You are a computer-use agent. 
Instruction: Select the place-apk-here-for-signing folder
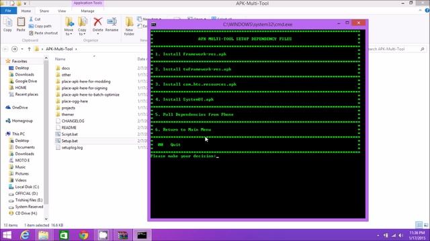(84, 88)
